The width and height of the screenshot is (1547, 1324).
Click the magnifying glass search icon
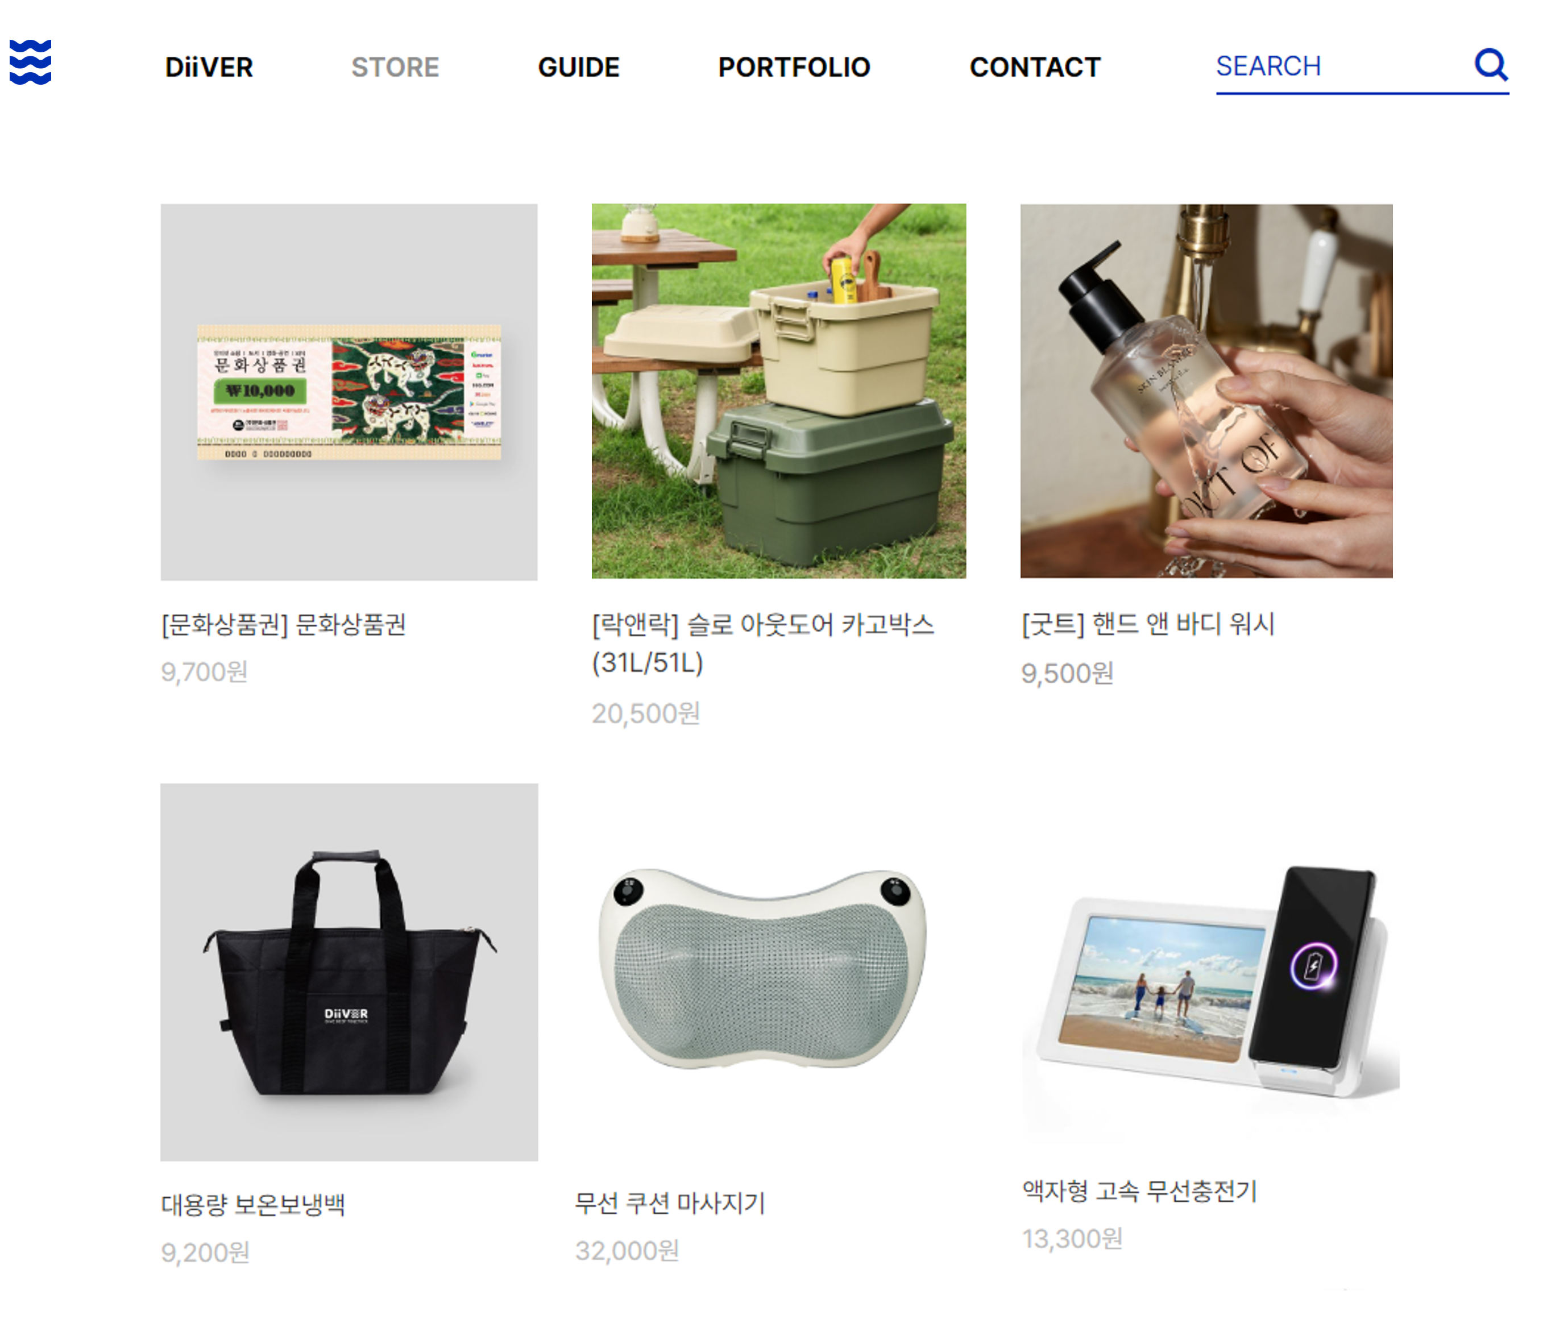pyautogui.click(x=1491, y=65)
